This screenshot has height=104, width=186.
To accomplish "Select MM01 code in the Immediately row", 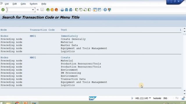I will pyautogui.click(x=33, y=36).
